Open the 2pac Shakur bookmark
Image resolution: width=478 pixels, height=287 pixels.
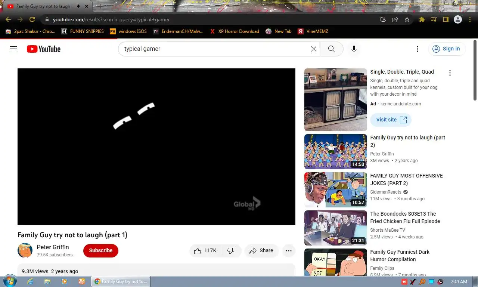31,31
